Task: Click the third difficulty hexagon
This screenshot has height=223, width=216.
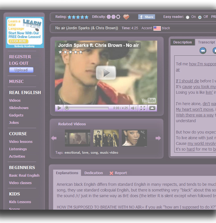Action: 118,17
